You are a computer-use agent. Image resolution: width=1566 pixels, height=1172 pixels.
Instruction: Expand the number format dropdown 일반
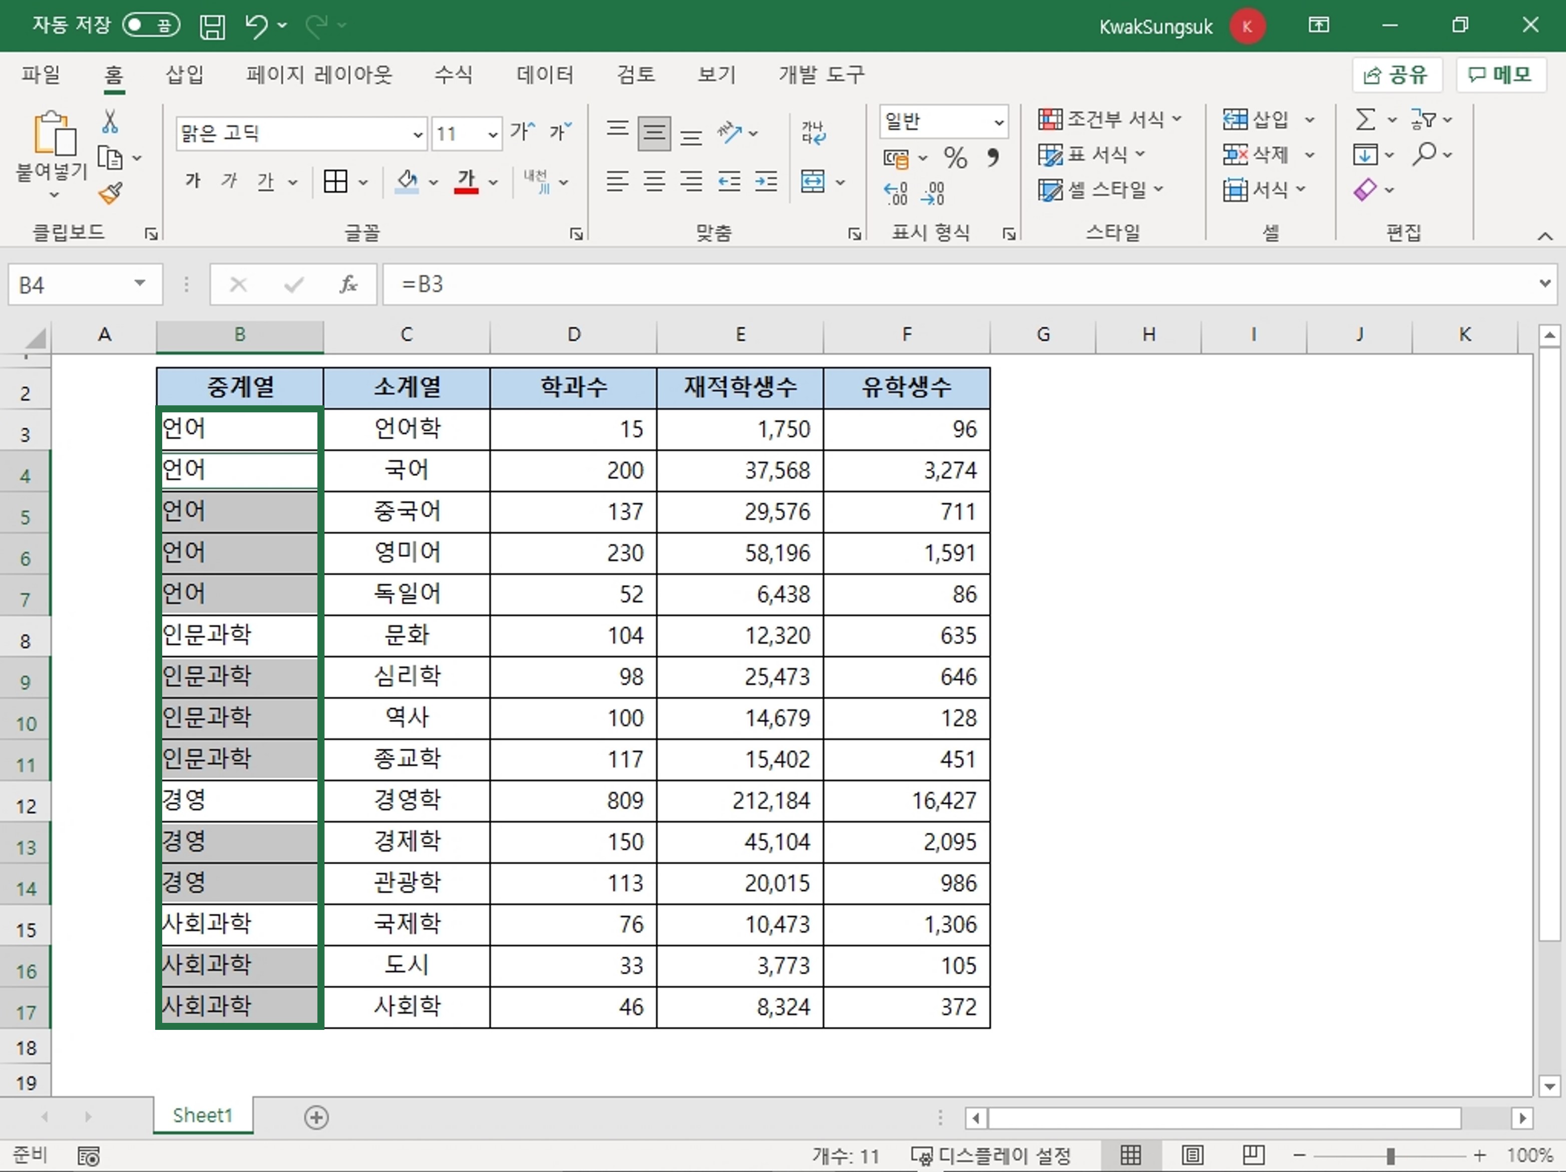[x=998, y=122]
